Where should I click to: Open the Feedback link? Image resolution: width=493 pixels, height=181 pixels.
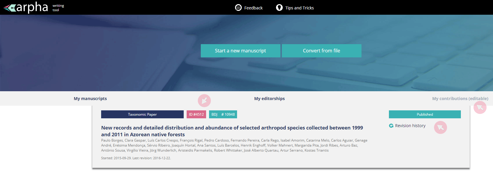[x=253, y=8]
